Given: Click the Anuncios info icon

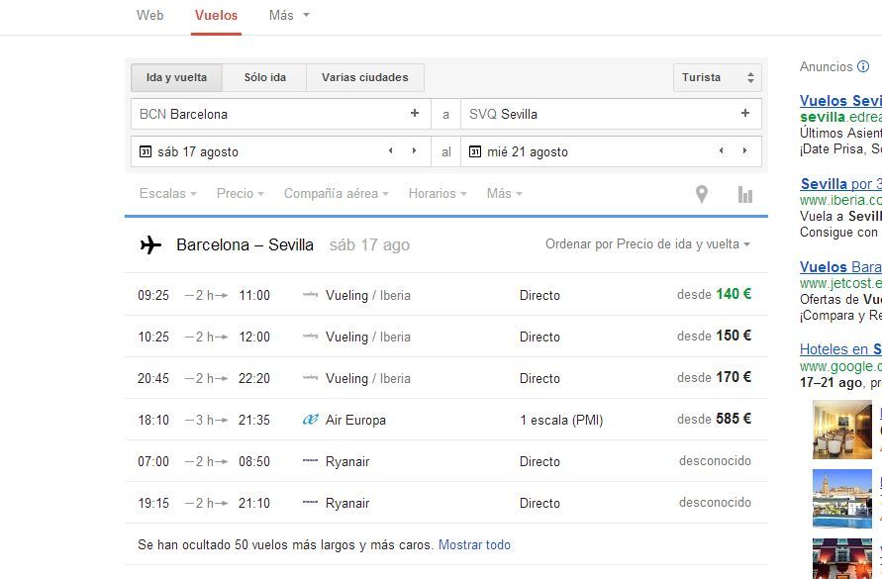Looking at the screenshot, I should [x=863, y=66].
